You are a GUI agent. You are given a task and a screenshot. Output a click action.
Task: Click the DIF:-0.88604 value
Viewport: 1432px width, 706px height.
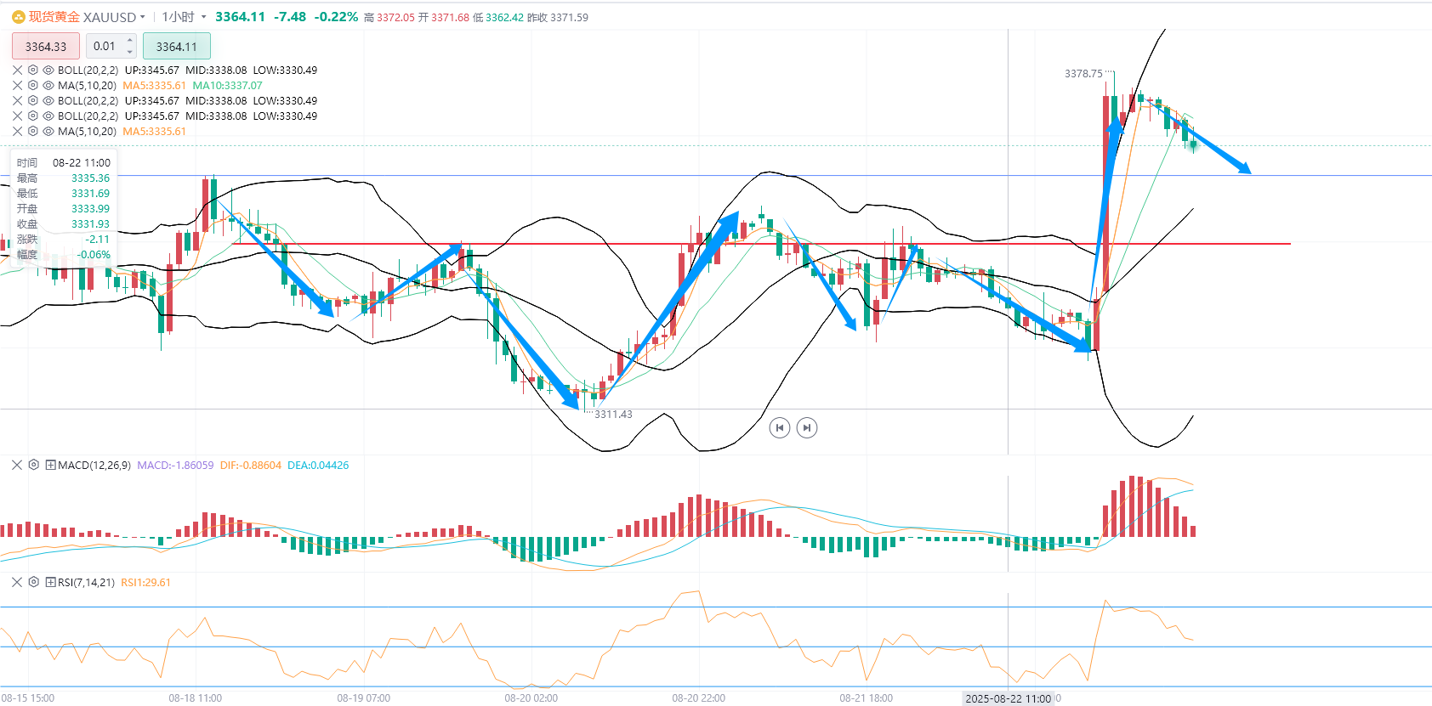250,465
